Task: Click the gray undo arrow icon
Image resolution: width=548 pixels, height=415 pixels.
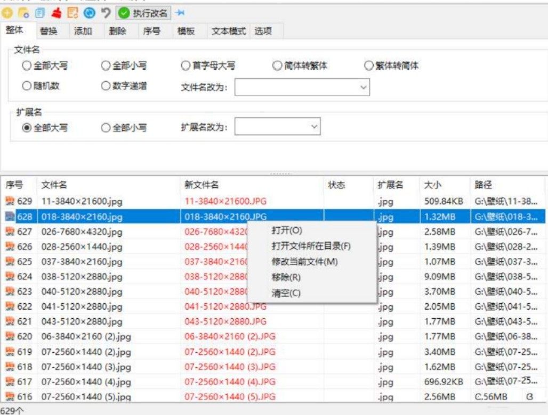Action: pos(106,13)
